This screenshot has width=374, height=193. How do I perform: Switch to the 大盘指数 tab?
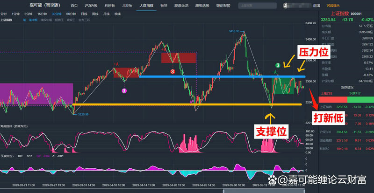coord(145,6)
